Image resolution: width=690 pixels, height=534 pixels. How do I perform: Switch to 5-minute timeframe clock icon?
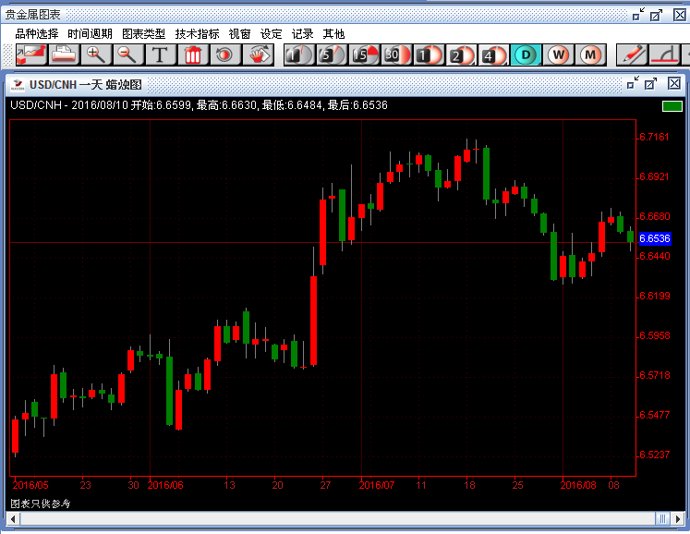(x=332, y=55)
